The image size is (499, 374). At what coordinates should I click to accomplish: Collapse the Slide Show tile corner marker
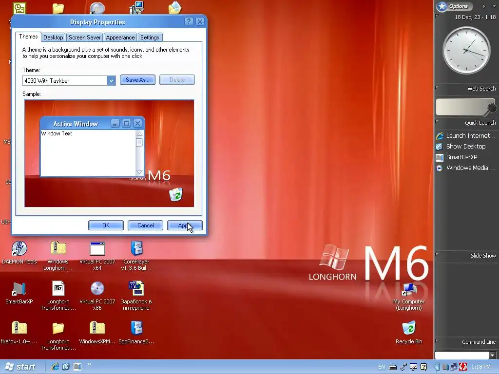(437, 254)
